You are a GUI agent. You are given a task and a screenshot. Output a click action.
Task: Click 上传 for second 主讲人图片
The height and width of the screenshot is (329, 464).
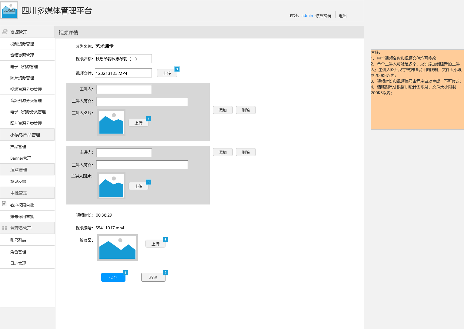point(139,186)
